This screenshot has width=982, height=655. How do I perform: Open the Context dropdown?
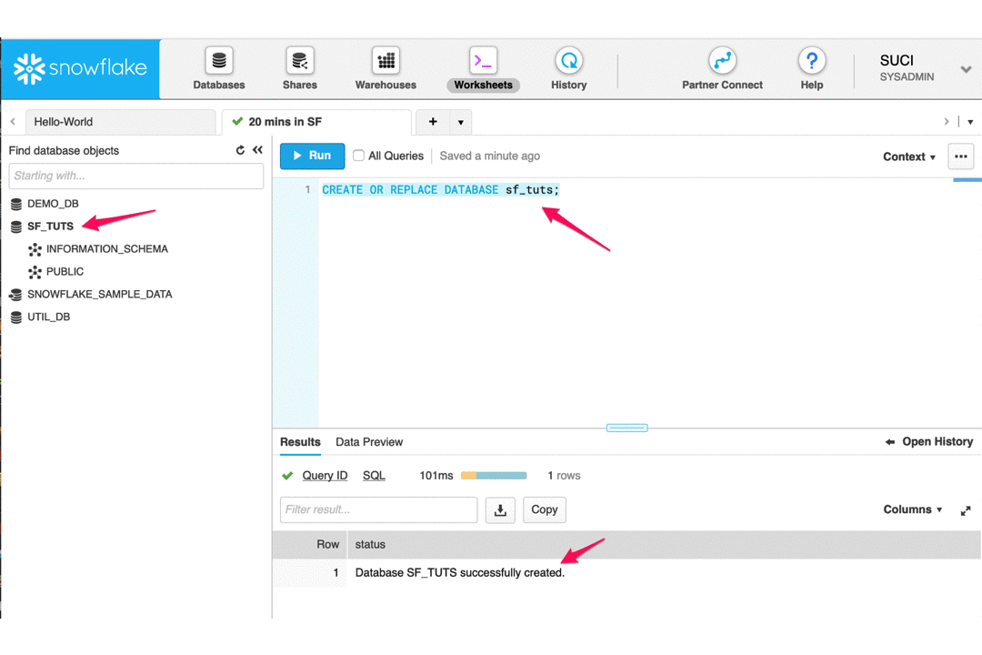pos(908,156)
